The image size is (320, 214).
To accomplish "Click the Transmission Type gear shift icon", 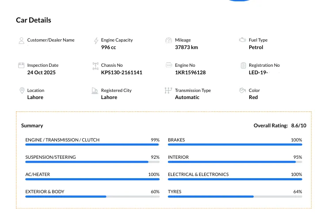I will [168, 91].
